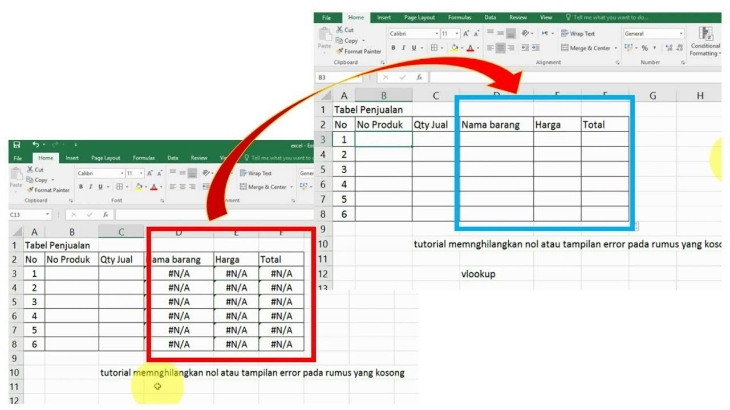Image resolution: width=730 pixels, height=410 pixels.
Task: Click column B header in left Excel window
Action: point(72,232)
